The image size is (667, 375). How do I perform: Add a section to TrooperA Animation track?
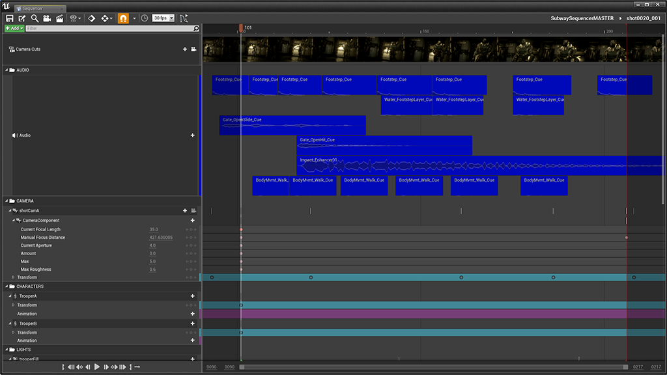pos(193,314)
